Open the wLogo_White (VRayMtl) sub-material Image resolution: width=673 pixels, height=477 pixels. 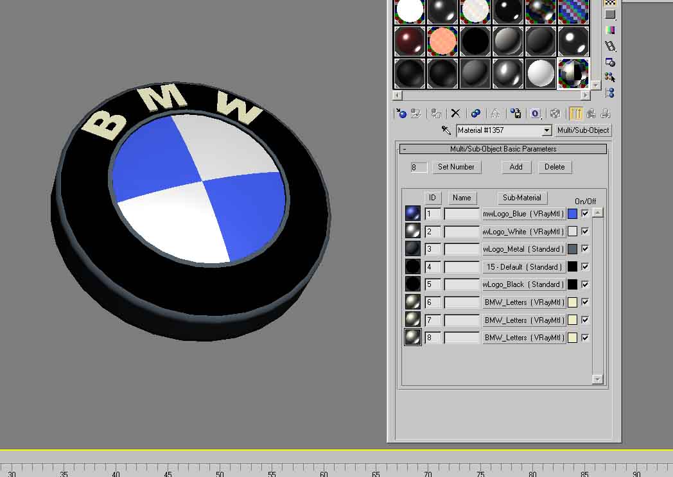click(x=523, y=231)
